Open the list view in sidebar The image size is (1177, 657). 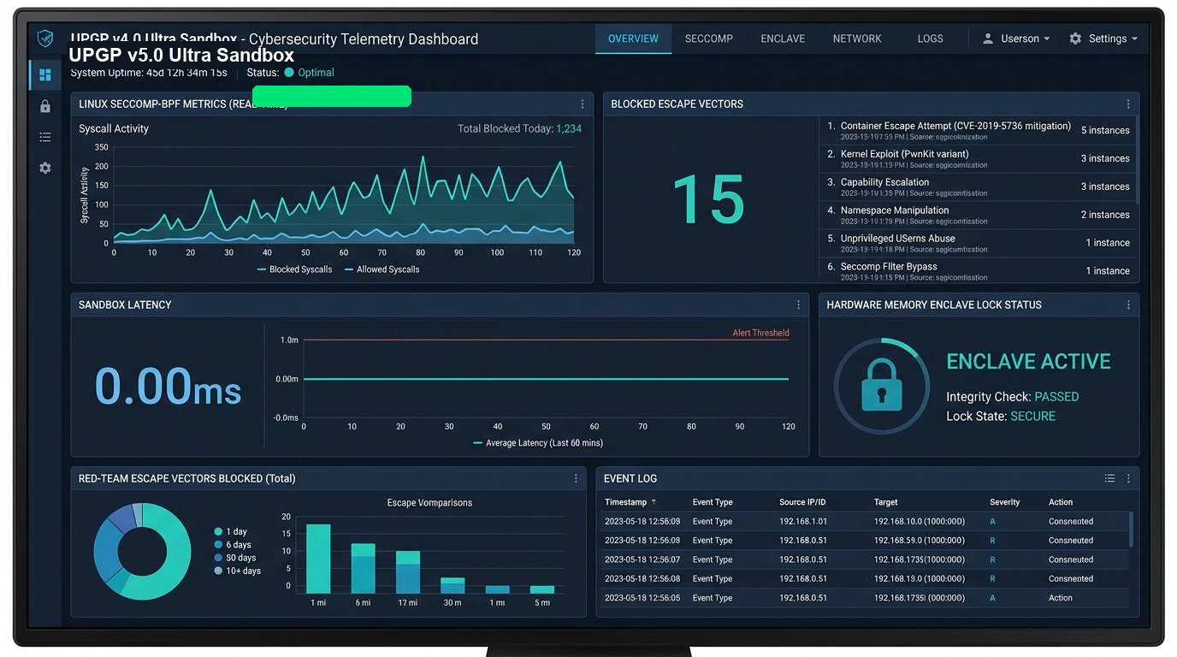[45, 137]
